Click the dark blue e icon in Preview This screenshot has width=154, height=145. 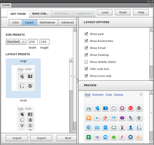click(131, 137)
